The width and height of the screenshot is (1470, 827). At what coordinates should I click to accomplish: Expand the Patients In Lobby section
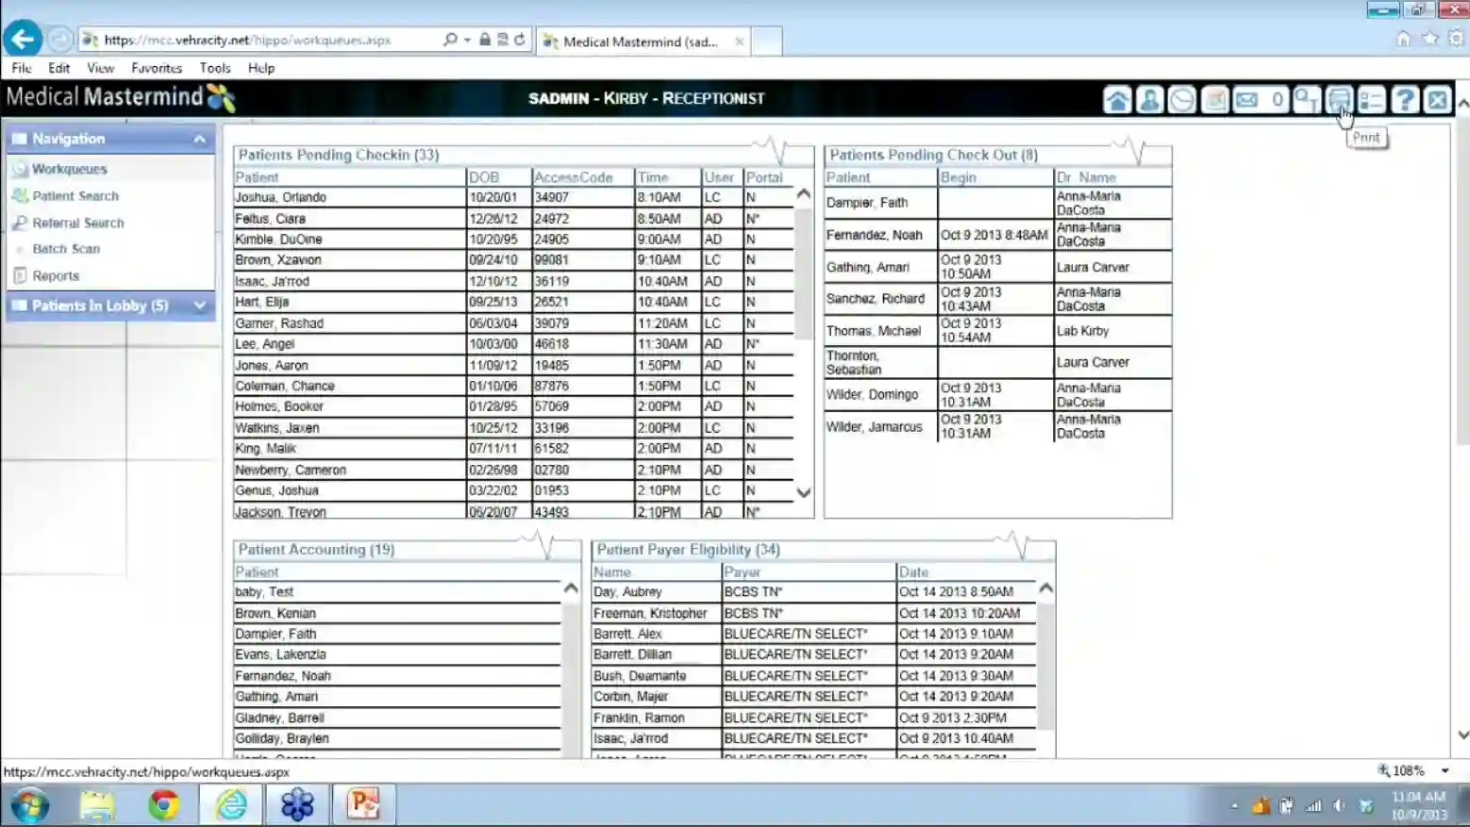(x=199, y=306)
